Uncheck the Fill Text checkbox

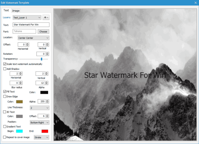pos(5,92)
